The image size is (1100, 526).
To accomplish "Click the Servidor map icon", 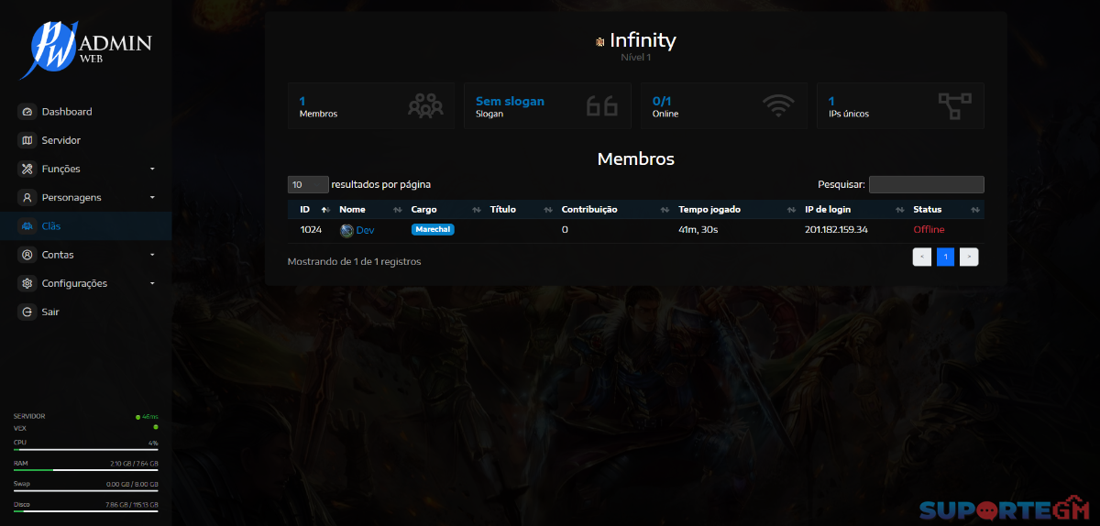I will [x=27, y=140].
